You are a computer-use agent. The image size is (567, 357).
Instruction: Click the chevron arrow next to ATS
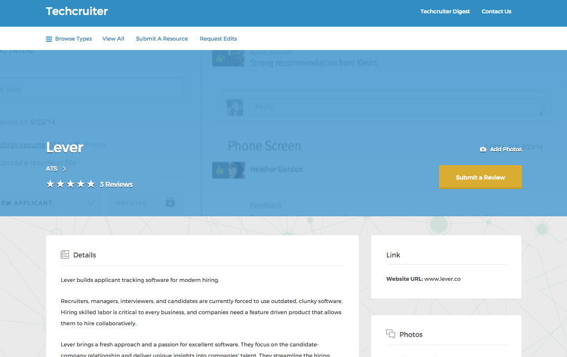(65, 169)
